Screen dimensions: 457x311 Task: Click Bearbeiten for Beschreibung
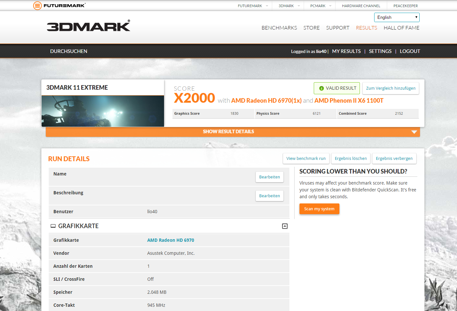click(x=270, y=196)
